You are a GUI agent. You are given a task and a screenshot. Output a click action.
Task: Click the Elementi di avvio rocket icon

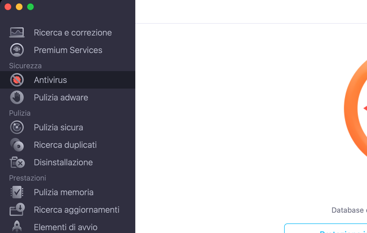coord(17,227)
